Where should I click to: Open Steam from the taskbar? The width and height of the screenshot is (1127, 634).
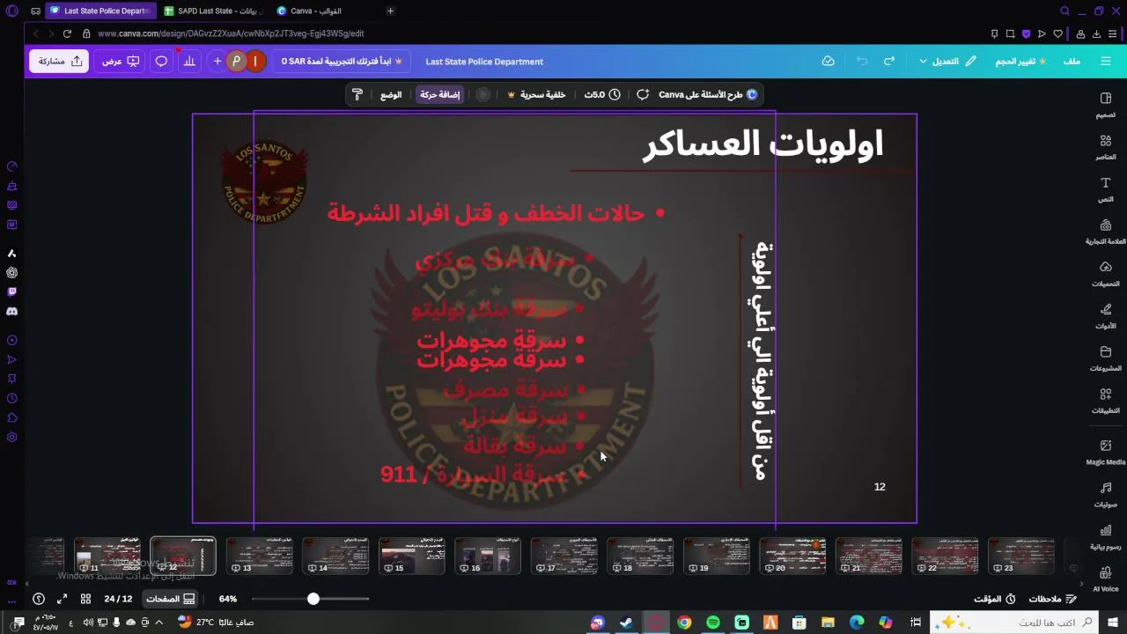(x=626, y=623)
